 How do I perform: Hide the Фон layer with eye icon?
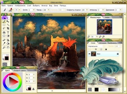pos(89,54)
